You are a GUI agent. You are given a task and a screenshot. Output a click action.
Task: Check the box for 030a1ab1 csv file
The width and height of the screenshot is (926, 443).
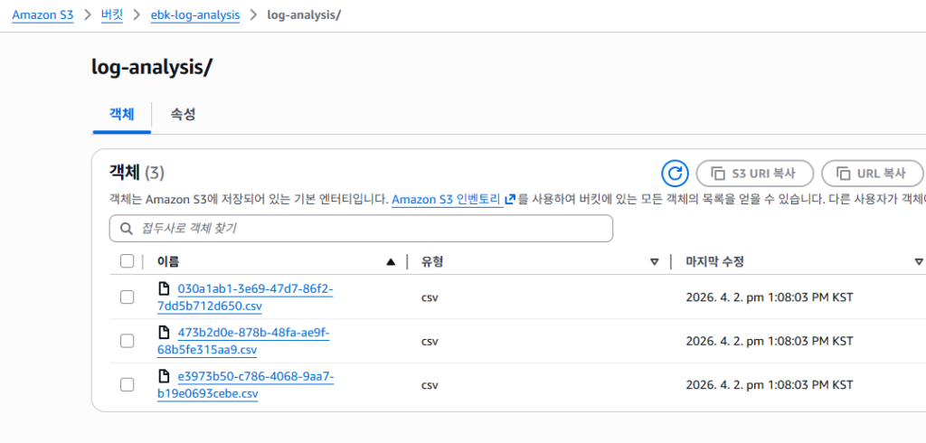point(127,297)
